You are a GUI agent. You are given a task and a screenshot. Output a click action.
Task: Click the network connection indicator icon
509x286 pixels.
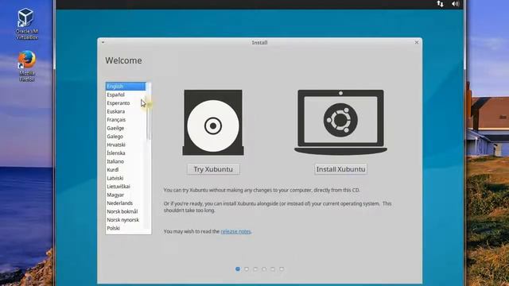pyautogui.click(x=440, y=4)
